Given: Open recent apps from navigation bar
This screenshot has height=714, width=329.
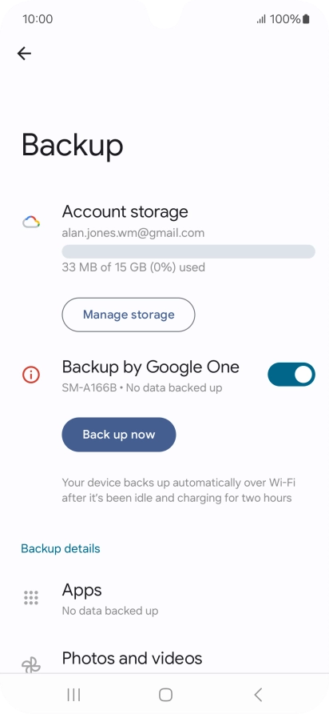Looking at the screenshot, I should (73, 695).
